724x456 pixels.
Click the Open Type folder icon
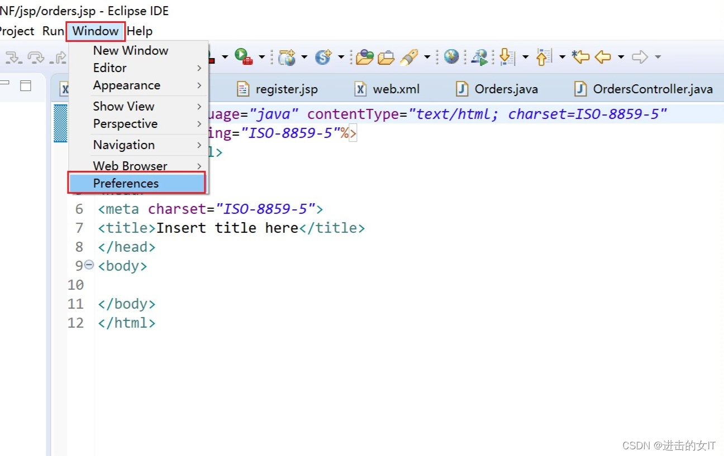click(365, 56)
